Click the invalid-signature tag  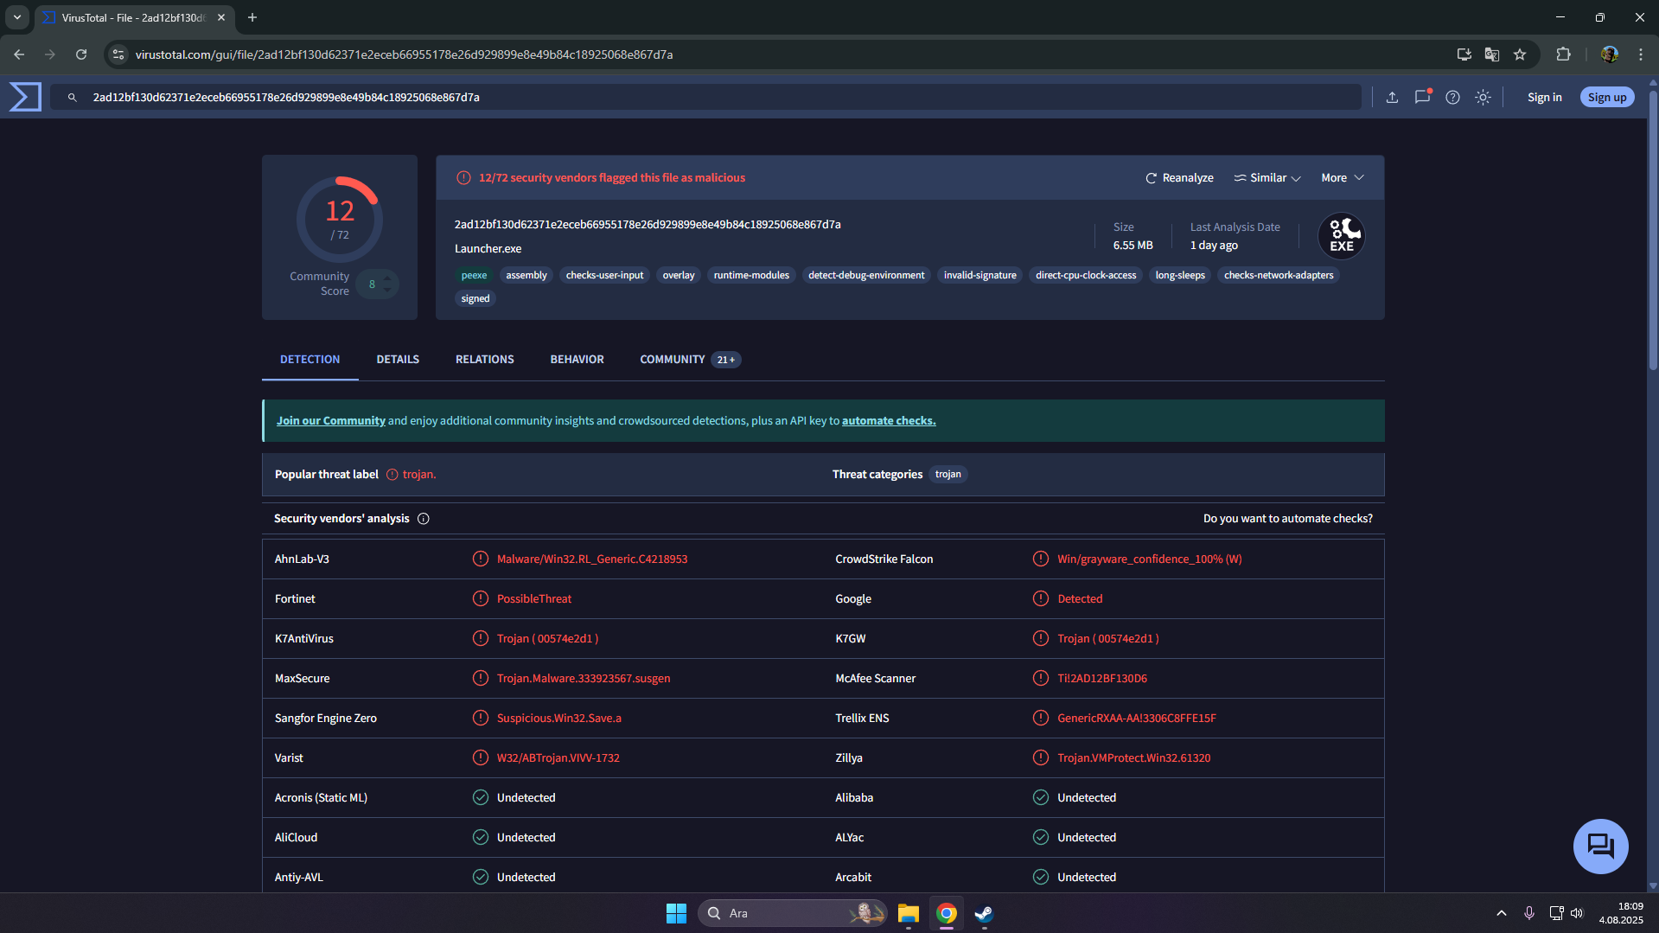[x=980, y=276]
